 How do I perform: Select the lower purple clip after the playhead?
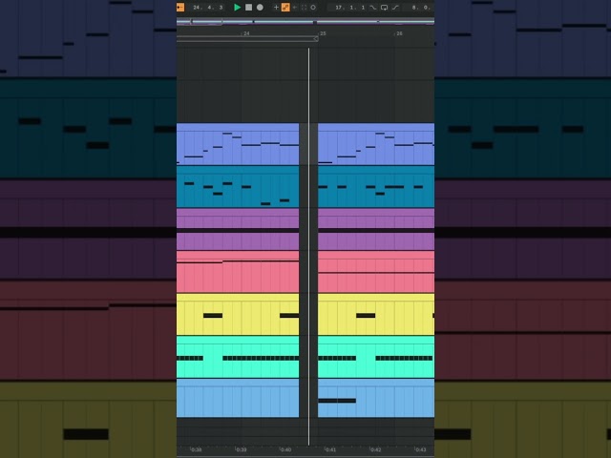376,241
